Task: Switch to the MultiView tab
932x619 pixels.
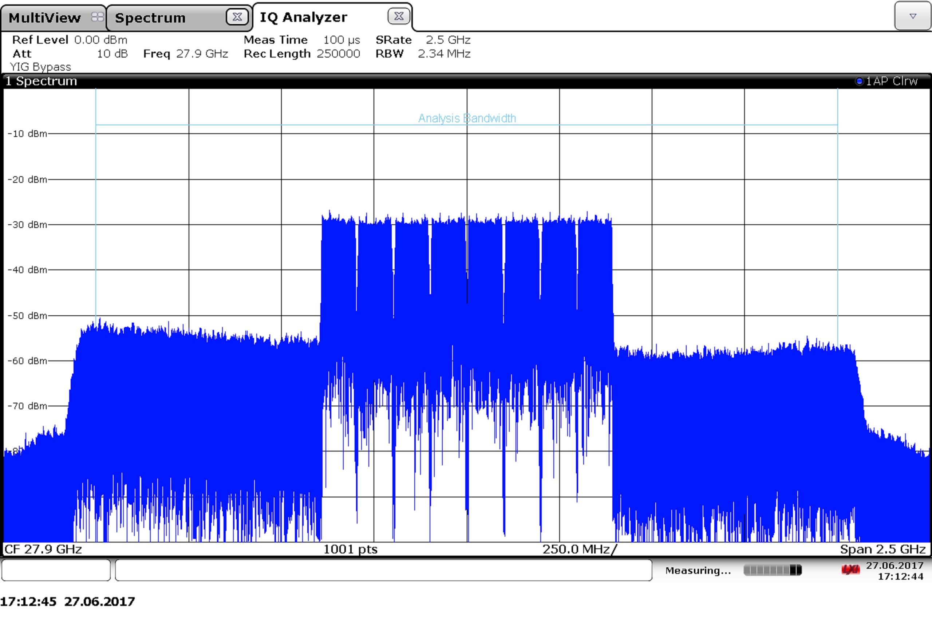Action: [44, 18]
